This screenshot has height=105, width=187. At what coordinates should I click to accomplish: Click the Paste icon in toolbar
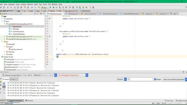coord(21,8)
